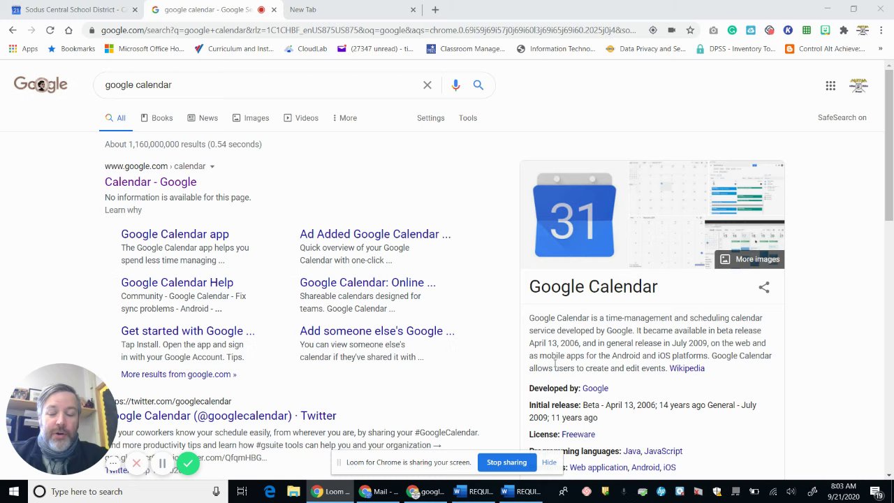This screenshot has width=894, height=503.
Task: Click the Windows taskbar search box
Action: pos(127,492)
